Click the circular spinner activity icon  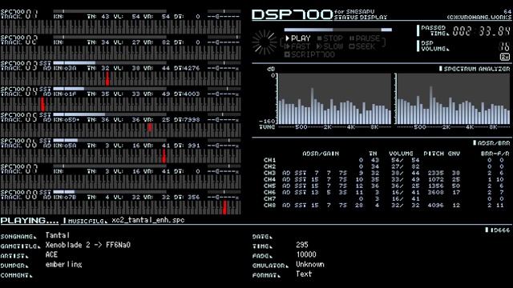(x=265, y=42)
